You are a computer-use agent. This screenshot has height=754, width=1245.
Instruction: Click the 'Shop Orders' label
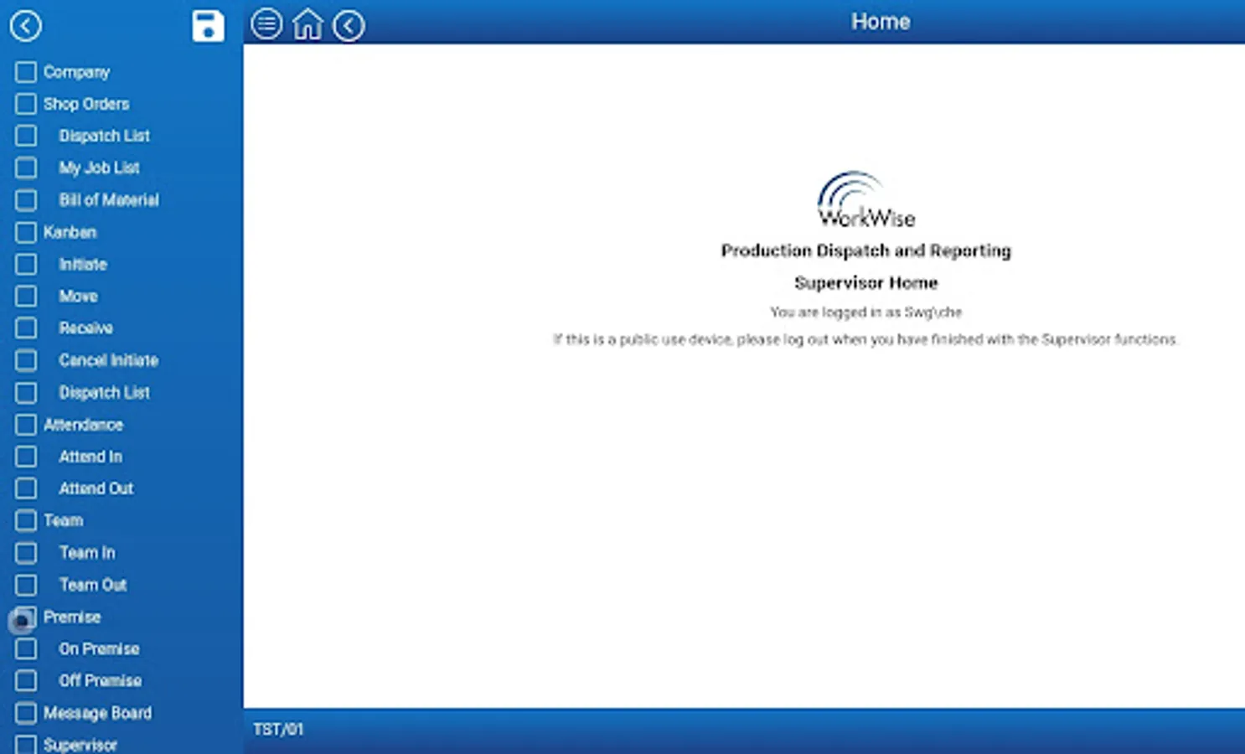[x=86, y=104]
